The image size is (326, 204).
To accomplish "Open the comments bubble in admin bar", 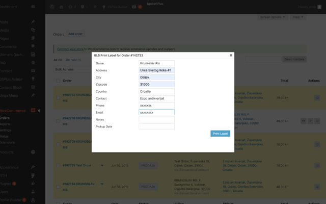I will tap(84, 7).
